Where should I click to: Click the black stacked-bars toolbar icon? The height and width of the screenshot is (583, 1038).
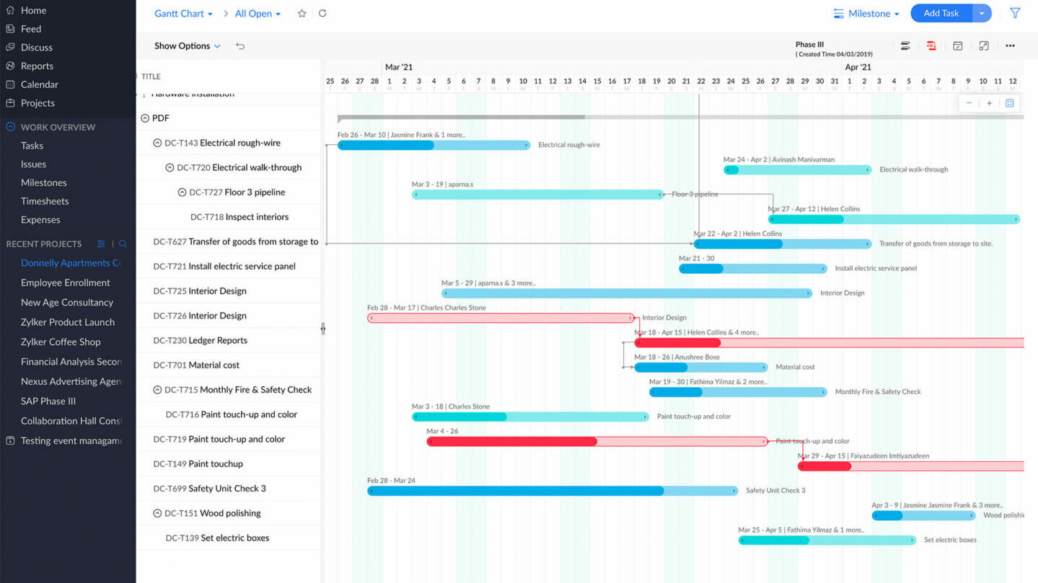point(905,46)
